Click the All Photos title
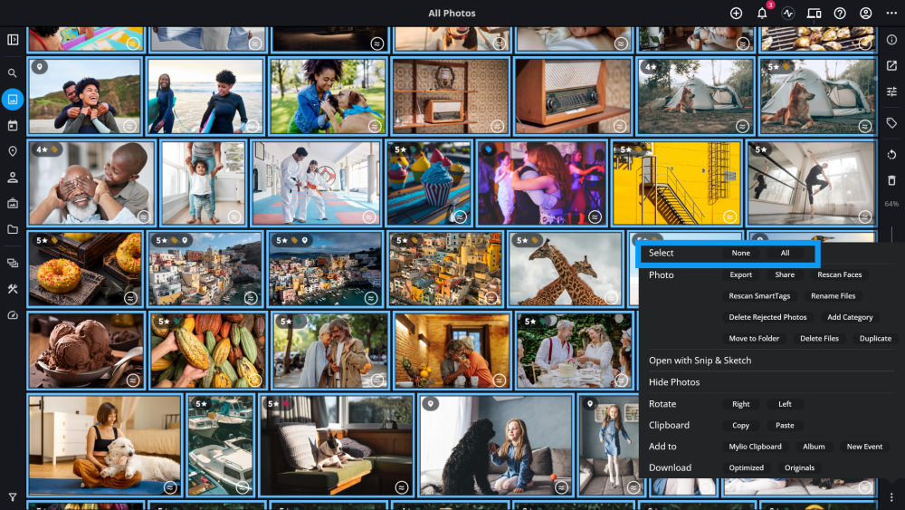The width and height of the screenshot is (905, 510). [x=452, y=14]
